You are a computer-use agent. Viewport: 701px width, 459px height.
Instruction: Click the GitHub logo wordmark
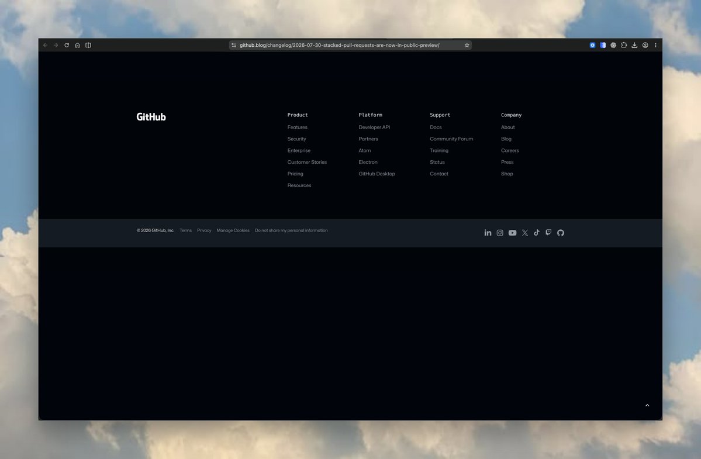[x=151, y=116]
